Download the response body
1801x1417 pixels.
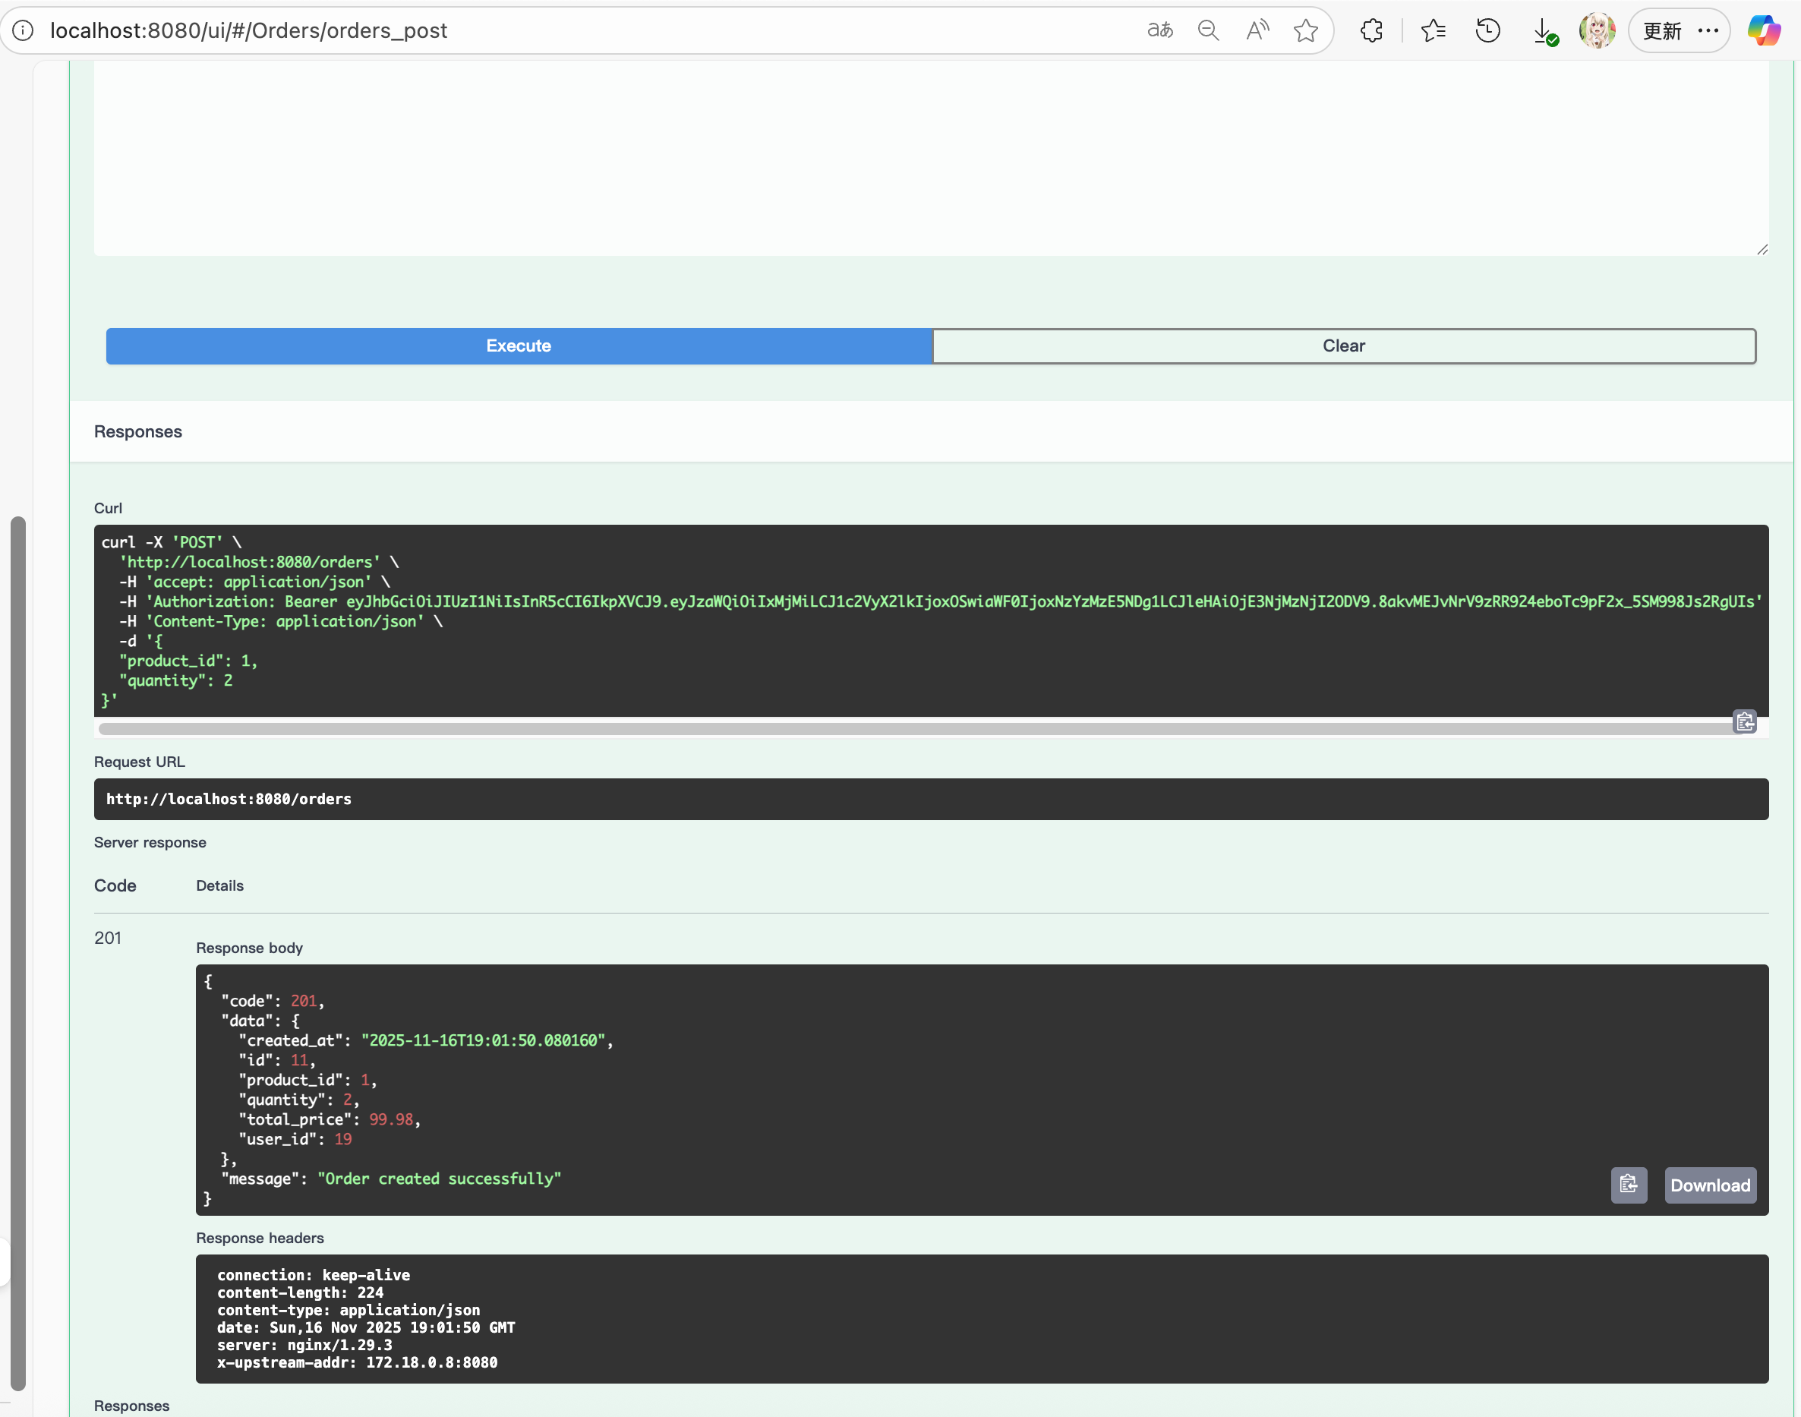[x=1710, y=1185]
